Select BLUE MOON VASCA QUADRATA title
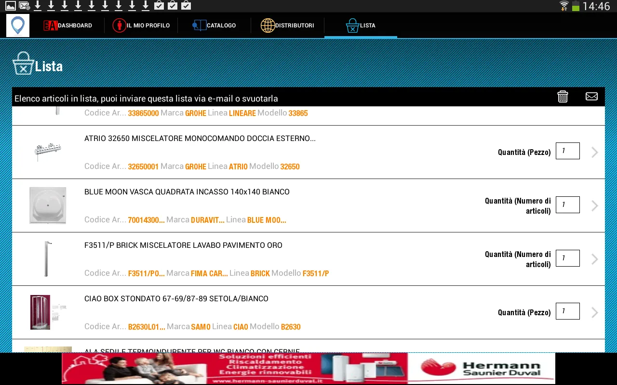The height and width of the screenshot is (385, 617). coord(187,192)
